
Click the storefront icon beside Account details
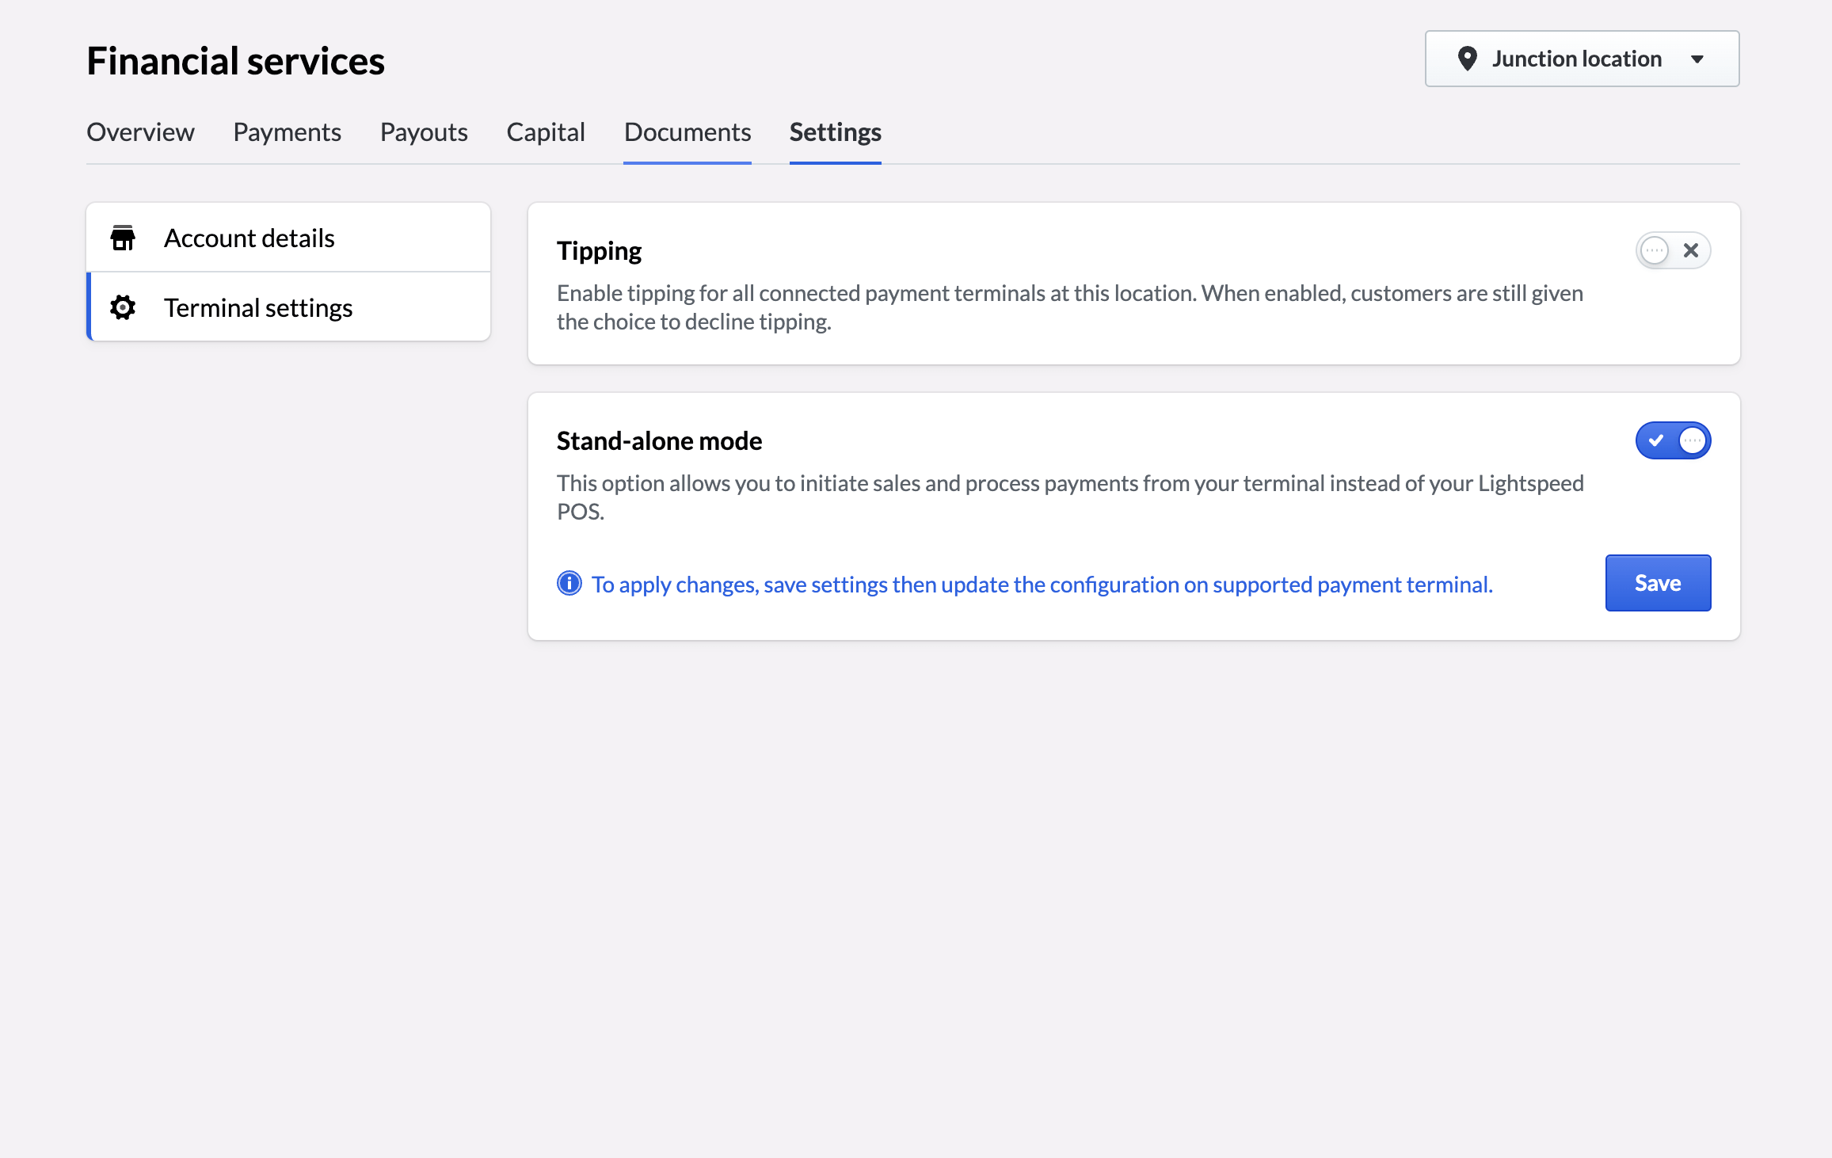(123, 238)
